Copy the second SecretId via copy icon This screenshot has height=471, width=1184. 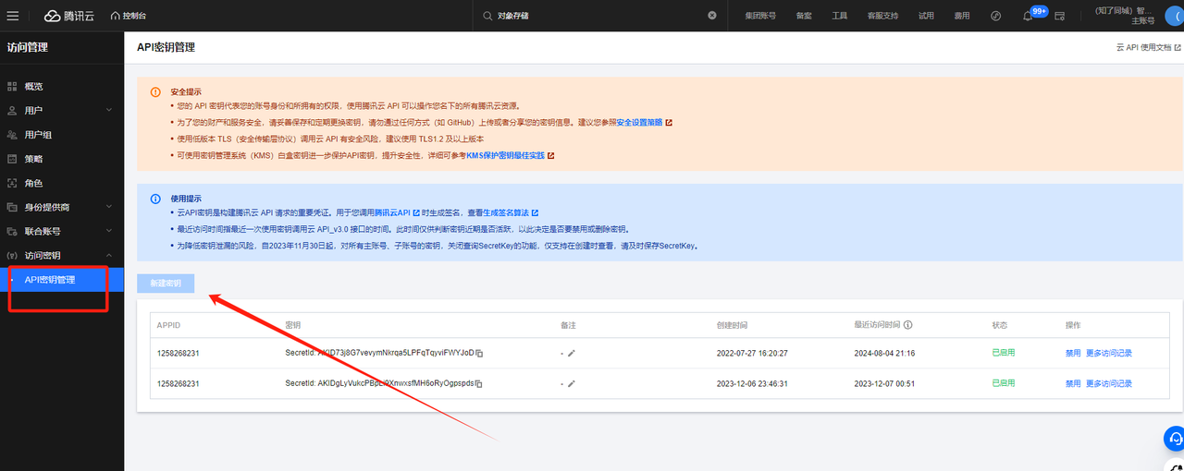(x=480, y=384)
